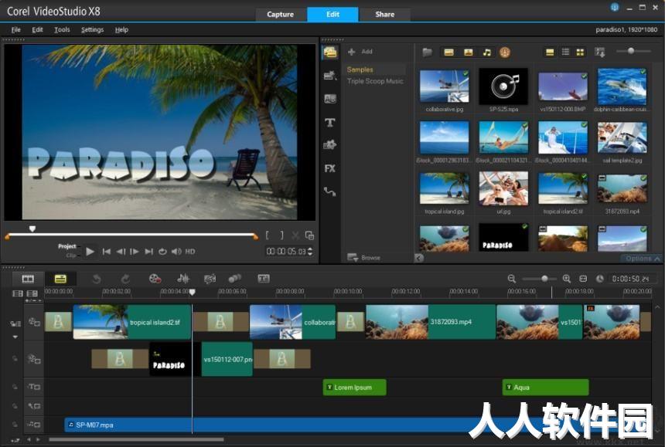The height and width of the screenshot is (447, 665).
Task: Click the project duration clock icon
Action: pos(600,279)
